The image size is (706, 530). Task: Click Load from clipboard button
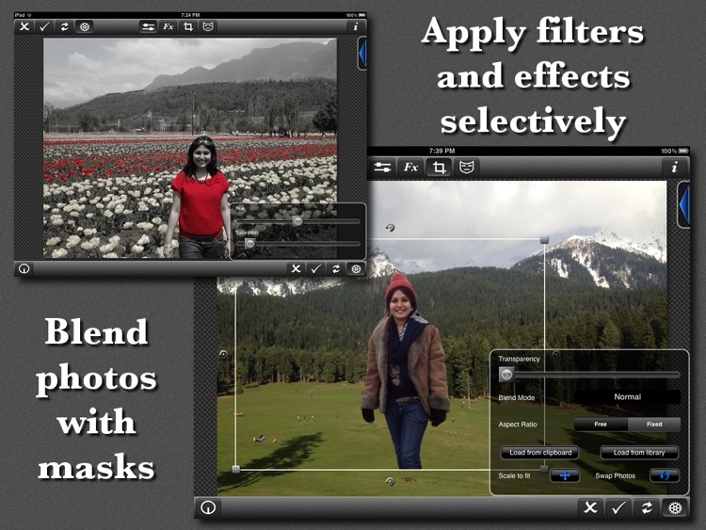540,453
